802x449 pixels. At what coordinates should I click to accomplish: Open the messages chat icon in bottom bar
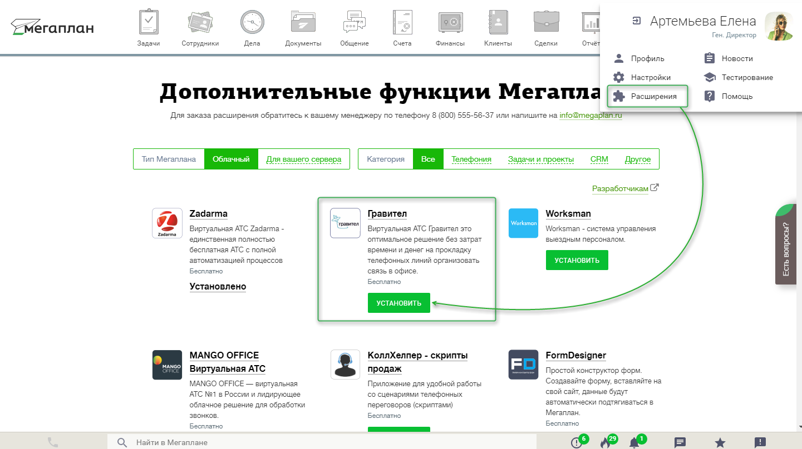[680, 442]
